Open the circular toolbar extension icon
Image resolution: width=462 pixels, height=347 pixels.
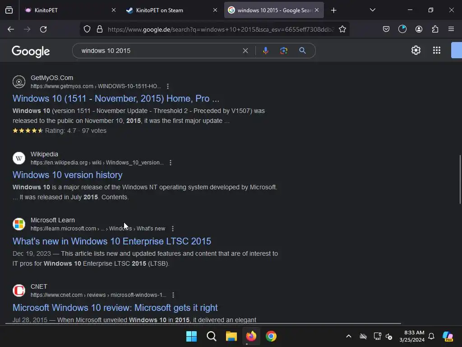point(402,29)
